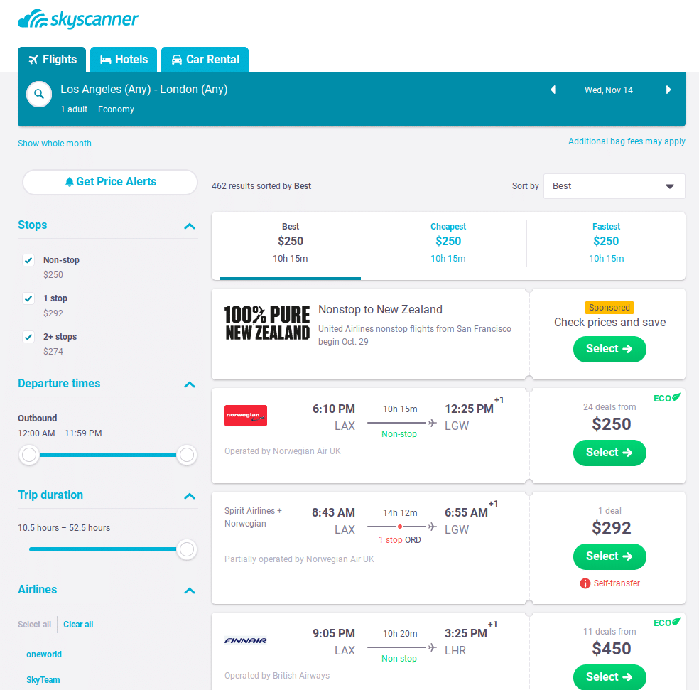Image resolution: width=699 pixels, height=690 pixels.
Task: Toggle the 1 stop checkbox
Action: click(28, 298)
